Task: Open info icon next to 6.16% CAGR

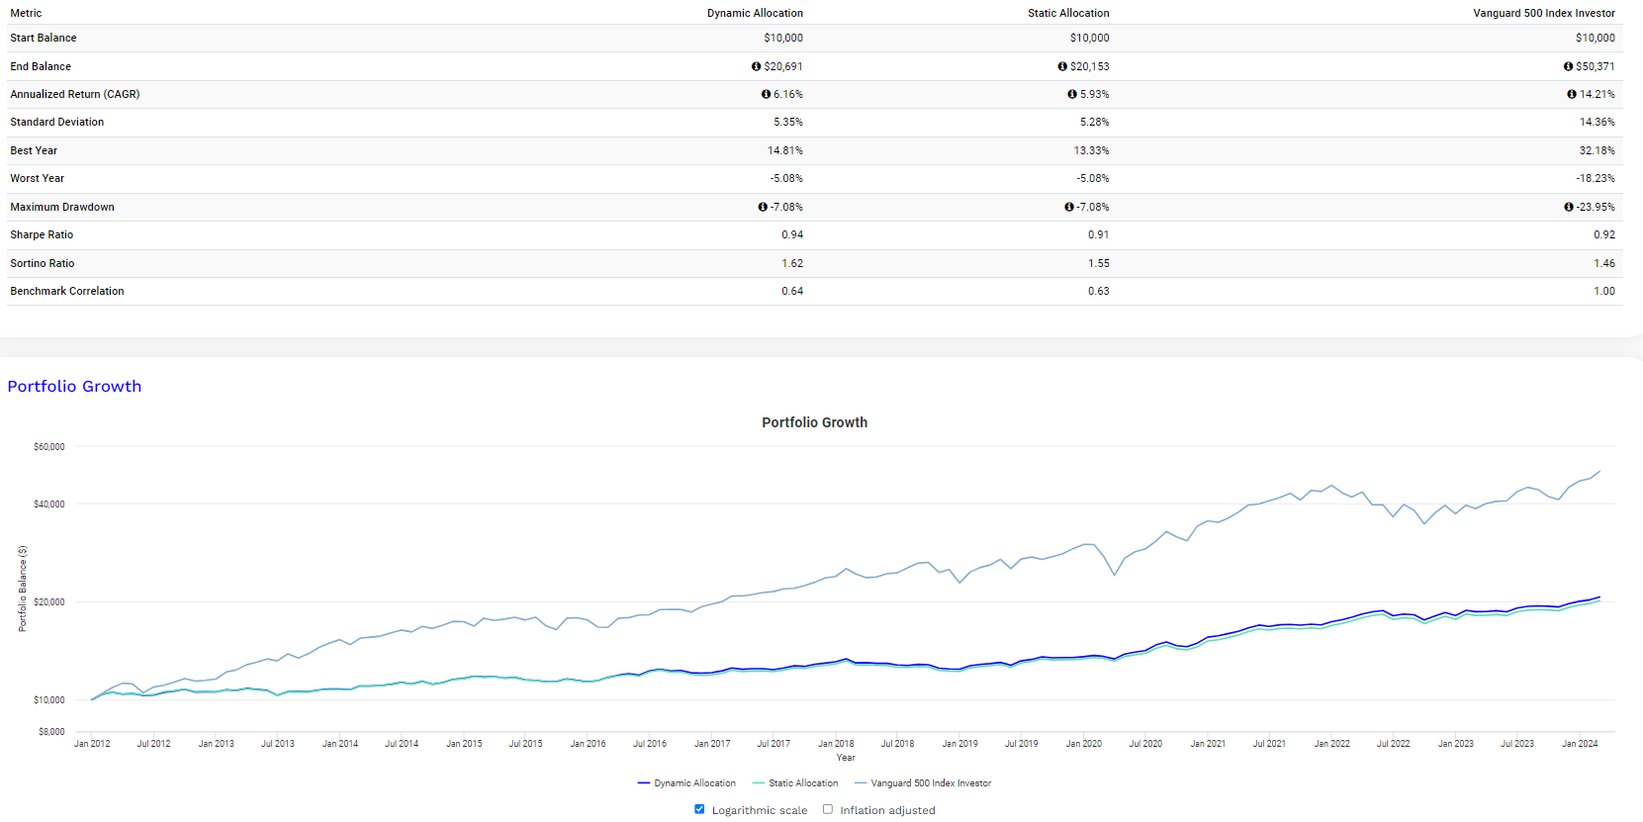Action: pyautogui.click(x=766, y=94)
